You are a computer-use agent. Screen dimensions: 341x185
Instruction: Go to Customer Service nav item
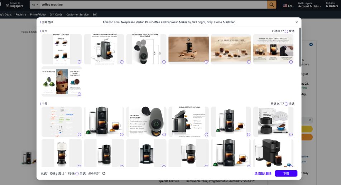pyautogui.click(x=77, y=15)
